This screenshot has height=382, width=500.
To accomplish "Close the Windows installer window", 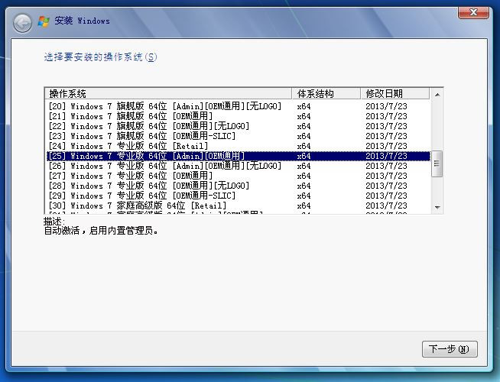I will [473, 13].
